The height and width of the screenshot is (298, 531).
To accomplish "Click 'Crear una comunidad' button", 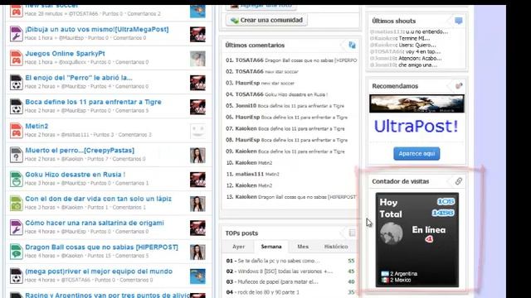I will pos(266,20).
